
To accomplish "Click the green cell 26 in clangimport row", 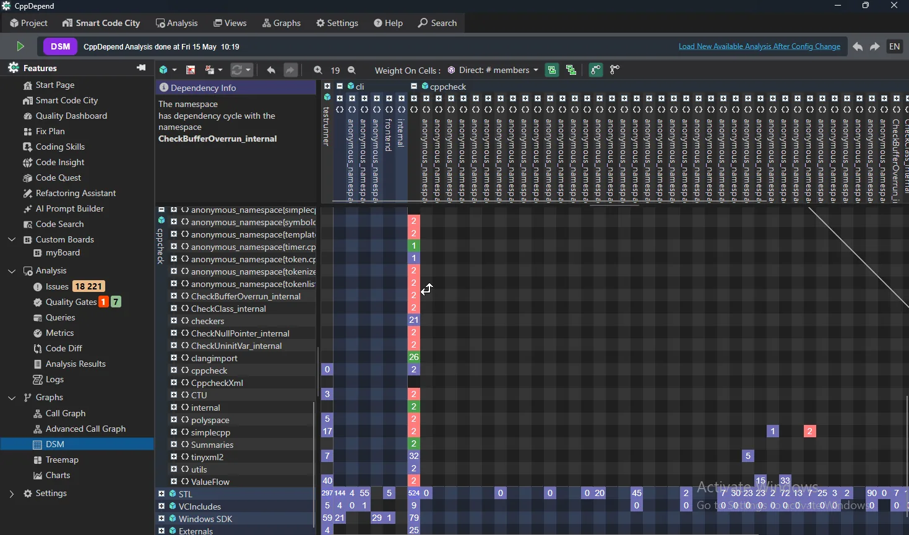I will pos(414,357).
